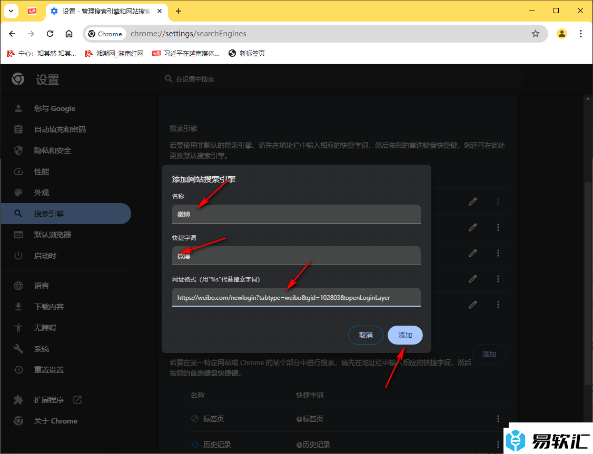593x454 pixels.
Task: Click 取消 to cancel the dialog
Action: pyautogui.click(x=365, y=335)
